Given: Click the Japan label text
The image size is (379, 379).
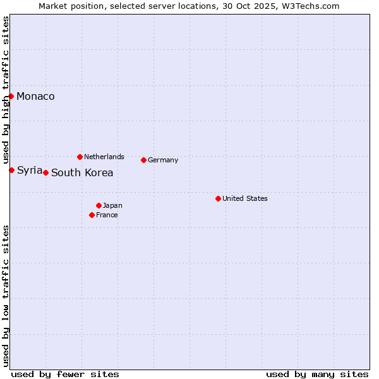Looking at the screenshot, I should (112, 206).
